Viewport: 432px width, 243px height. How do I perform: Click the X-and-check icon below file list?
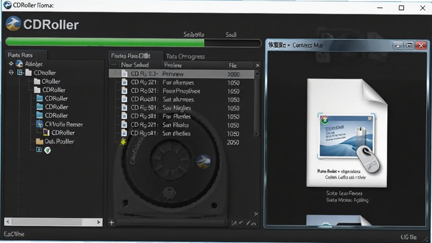click(x=237, y=223)
